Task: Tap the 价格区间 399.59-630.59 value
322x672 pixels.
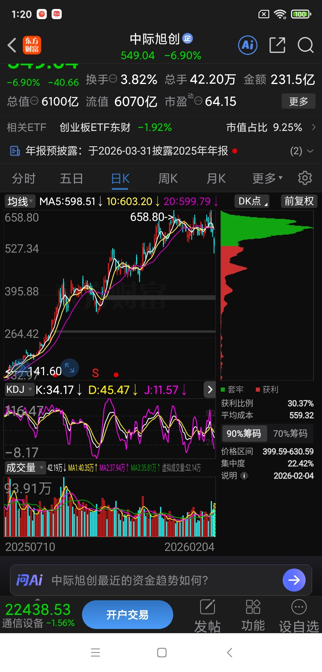Action: (x=288, y=451)
